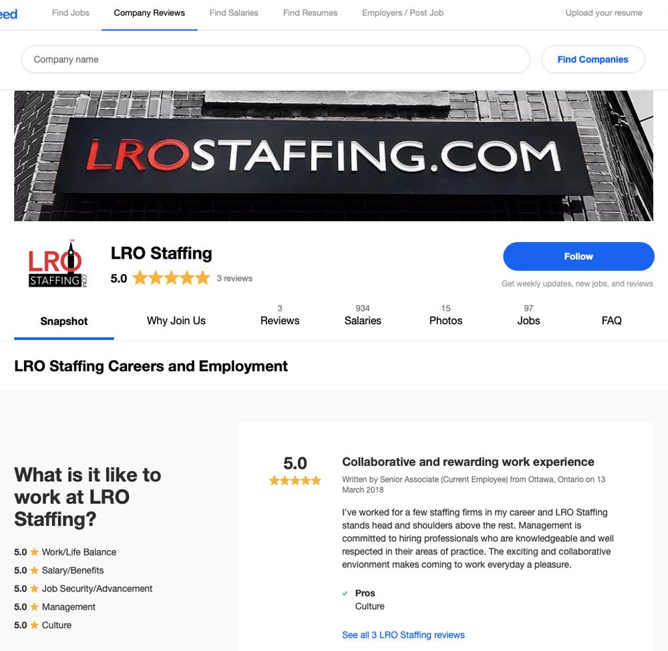
Task: Click the five-star rating next to 5.0
Action: [x=171, y=278]
